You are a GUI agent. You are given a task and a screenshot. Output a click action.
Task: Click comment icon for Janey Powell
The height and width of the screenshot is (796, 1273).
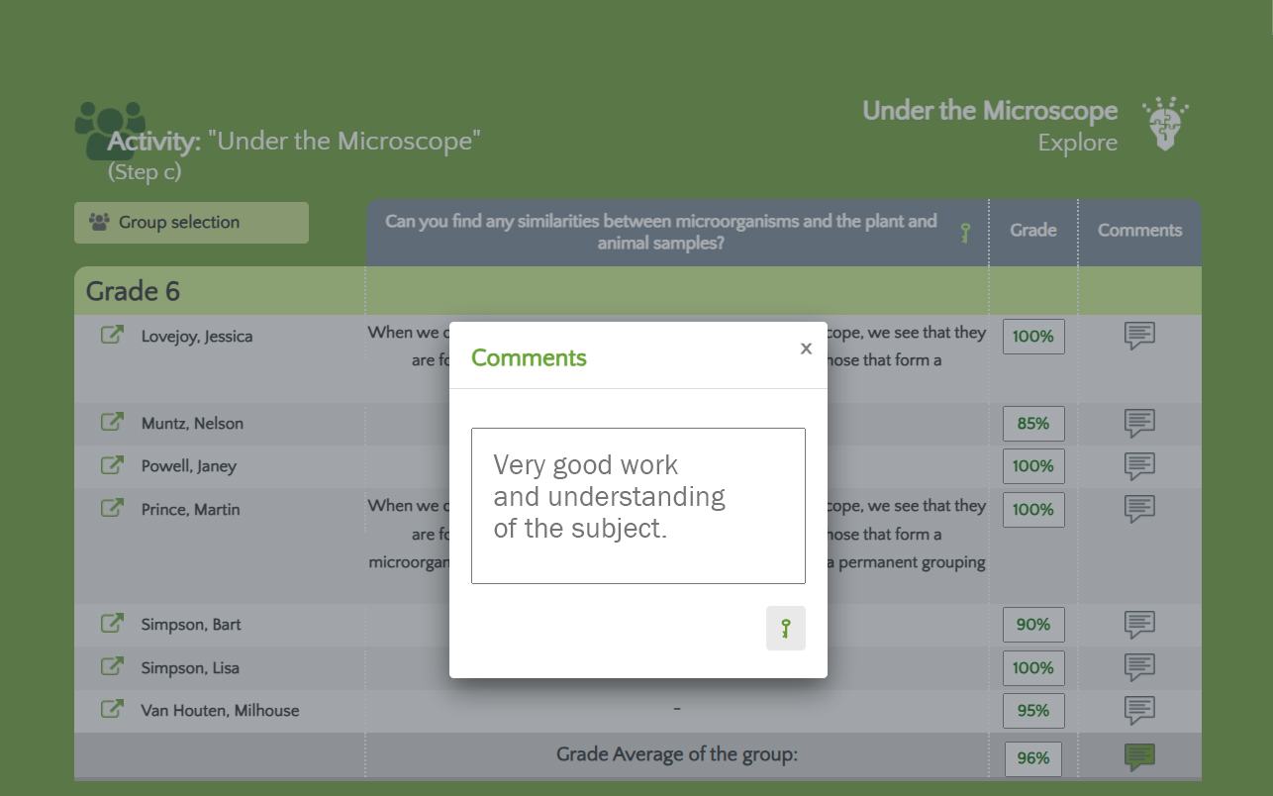tap(1139, 465)
